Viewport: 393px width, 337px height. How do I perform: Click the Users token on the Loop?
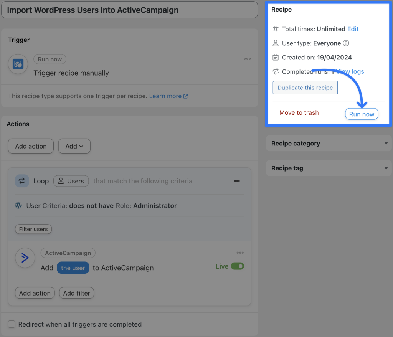(x=71, y=181)
